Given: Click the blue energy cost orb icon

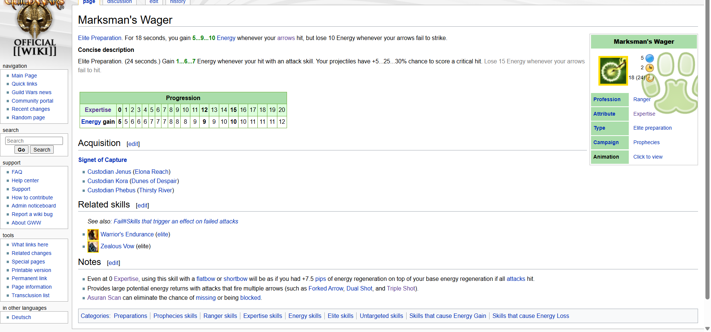Looking at the screenshot, I should (x=650, y=58).
